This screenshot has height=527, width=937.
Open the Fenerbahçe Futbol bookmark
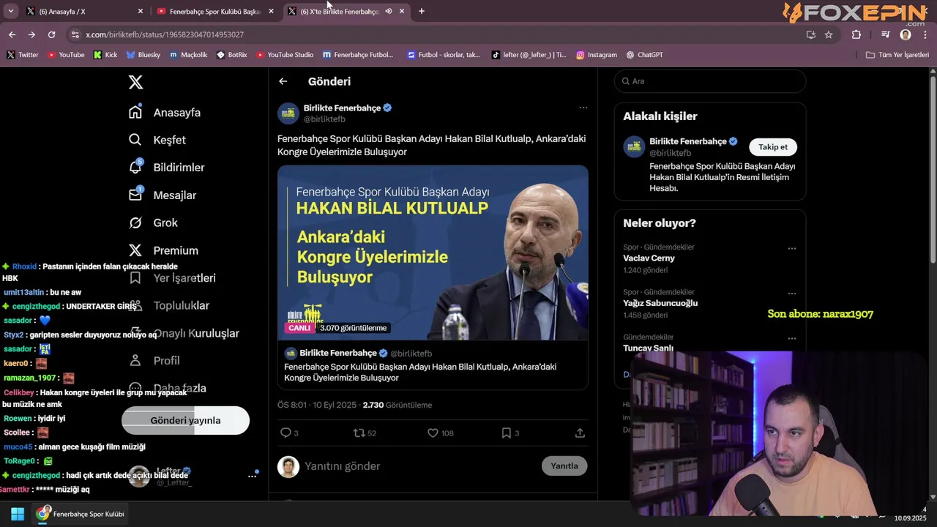click(x=358, y=55)
